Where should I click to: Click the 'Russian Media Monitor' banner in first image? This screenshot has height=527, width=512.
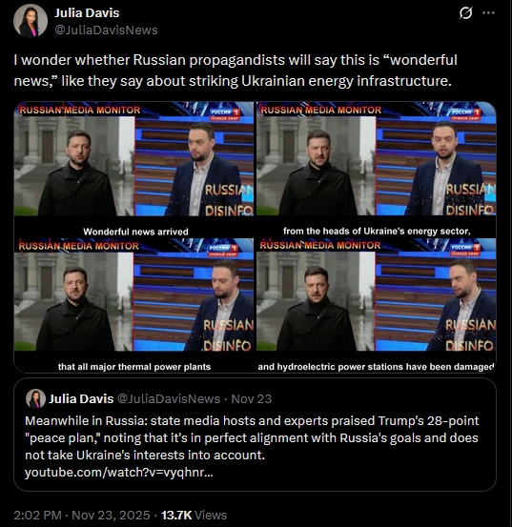(80, 110)
